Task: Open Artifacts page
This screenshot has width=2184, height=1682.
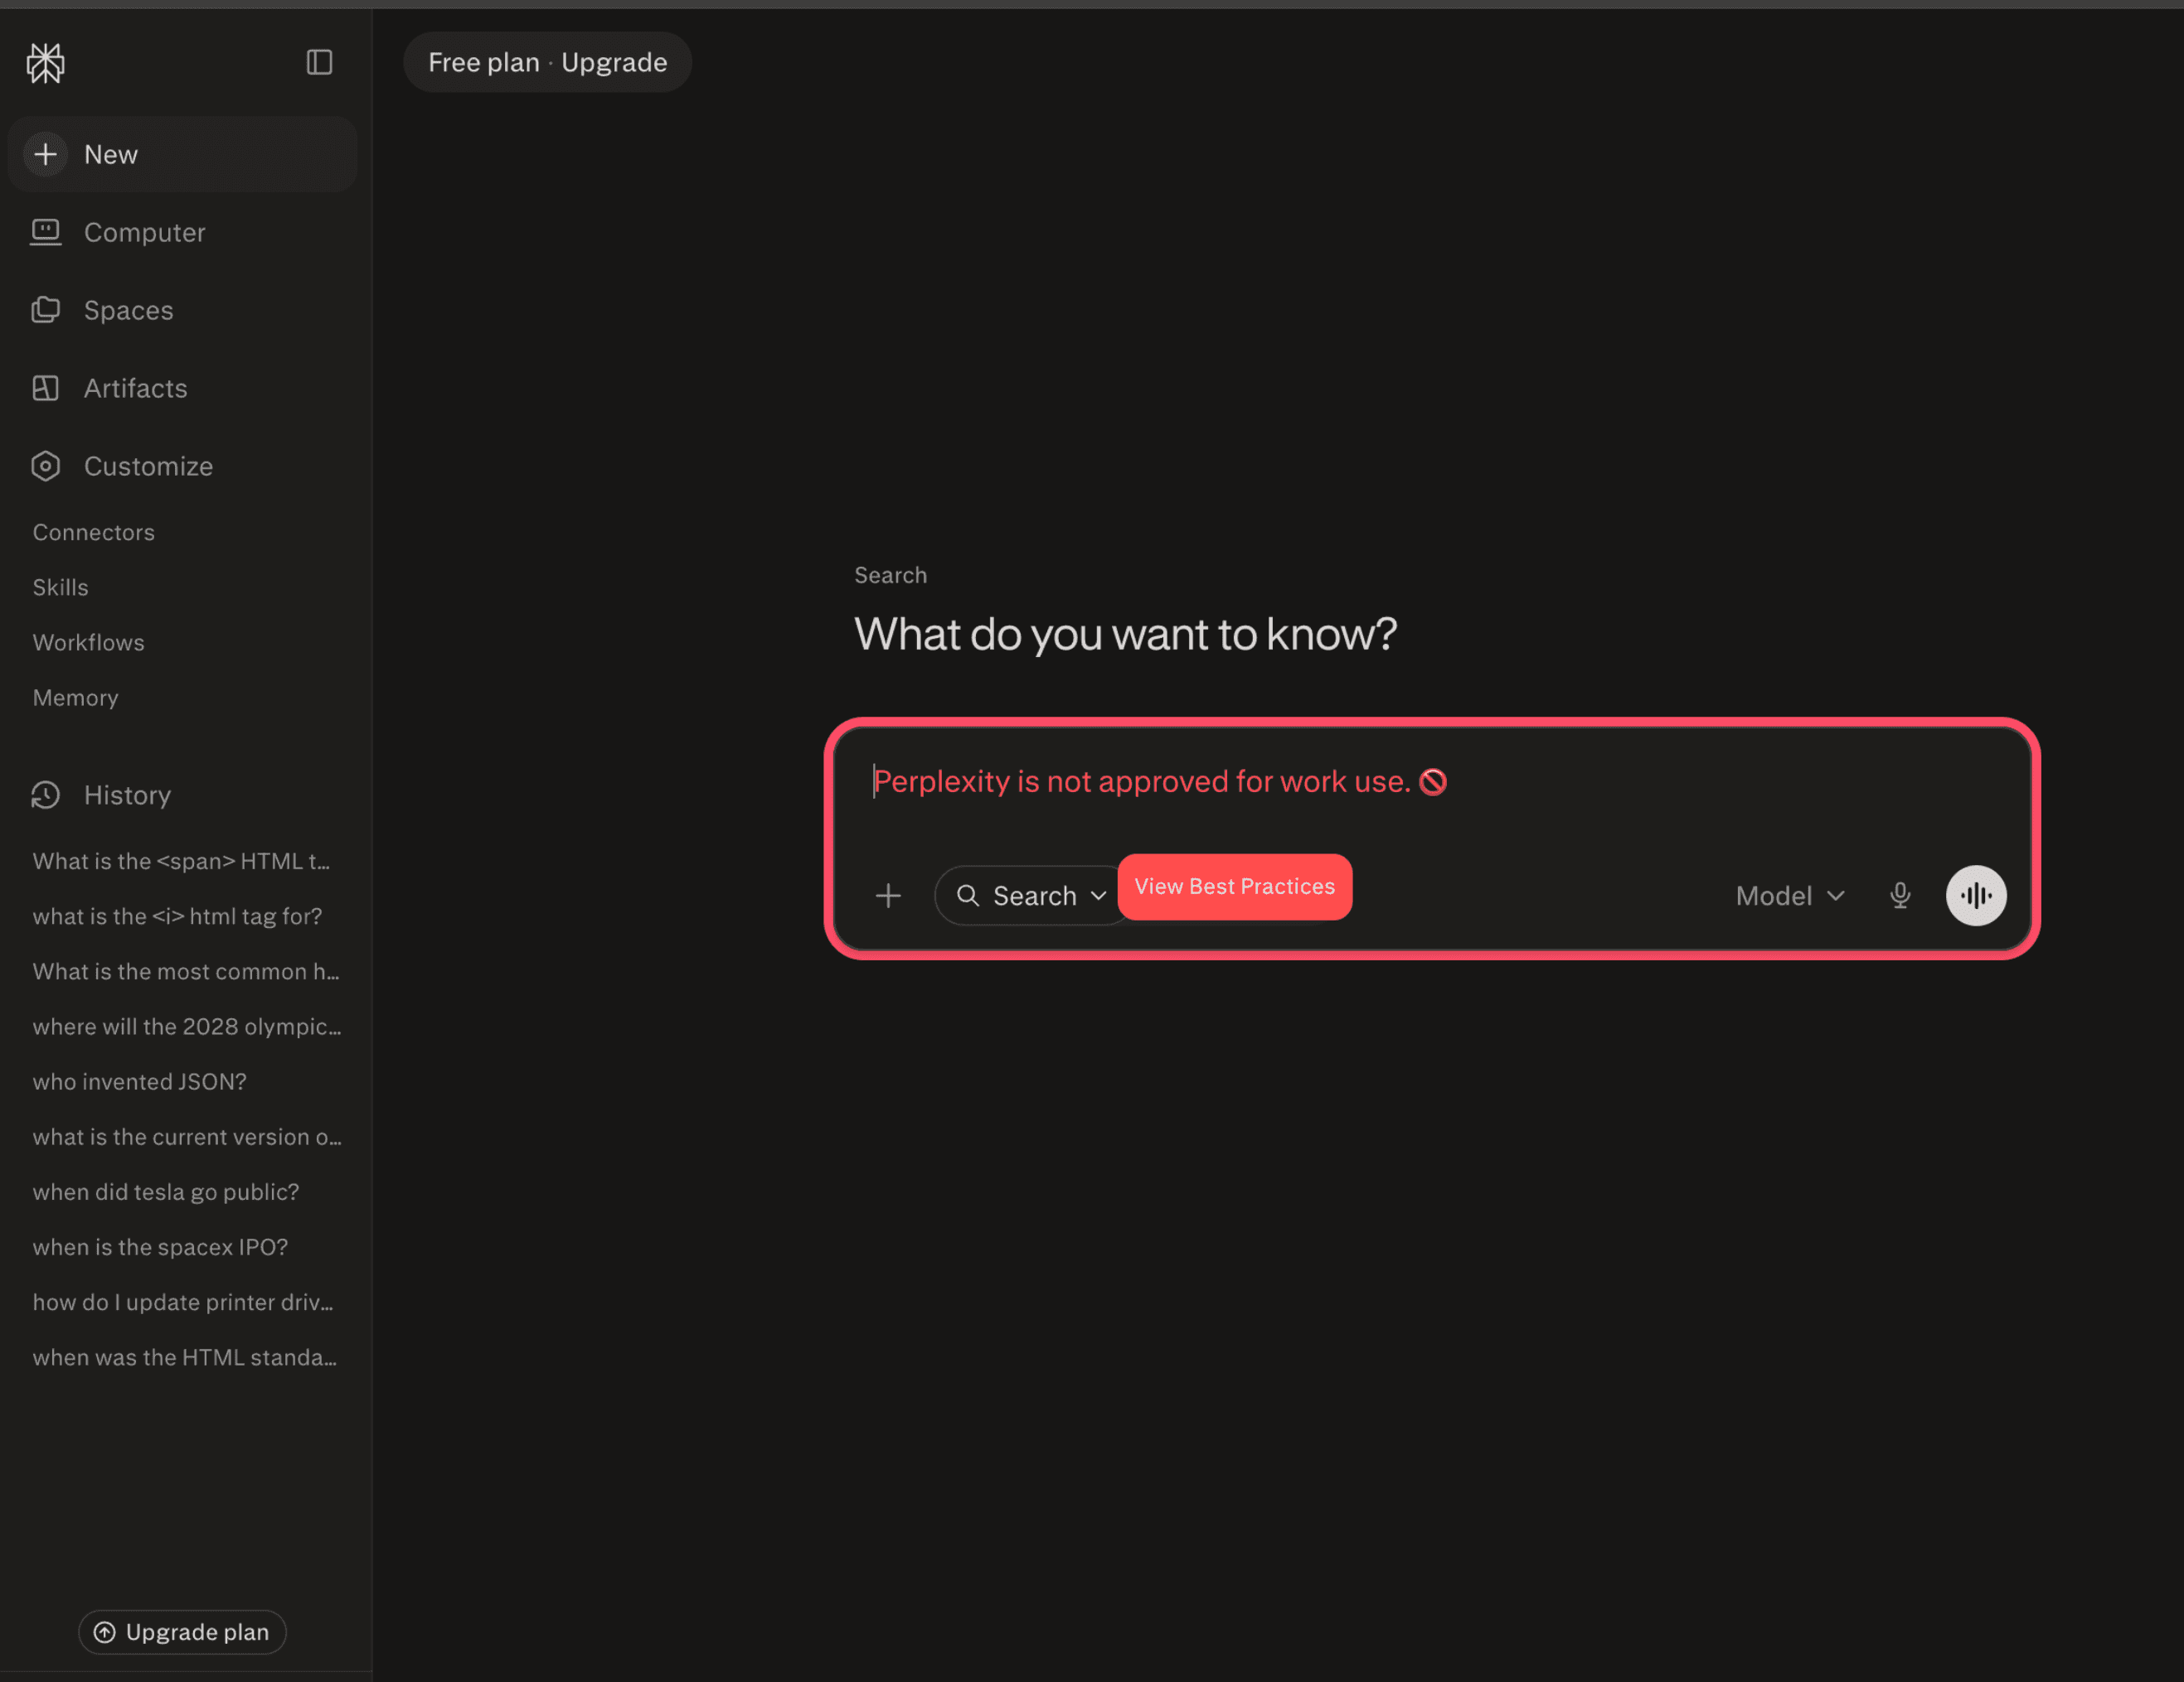Action: coord(182,388)
